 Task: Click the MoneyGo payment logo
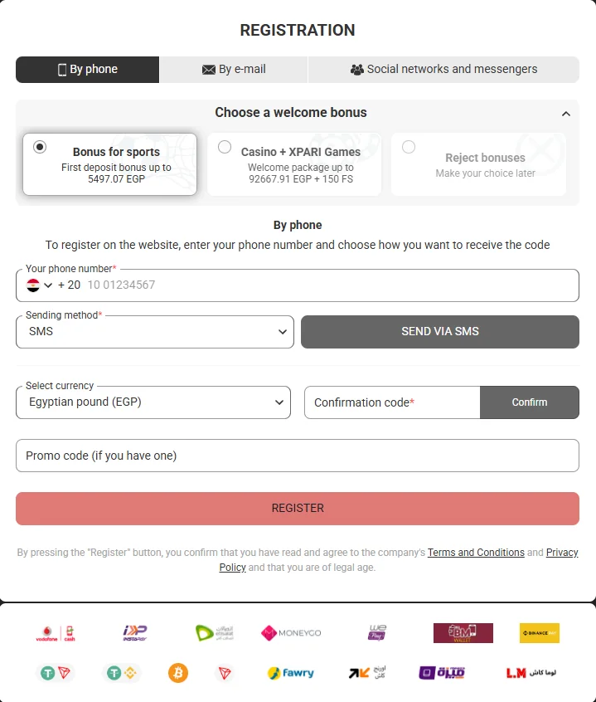point(291,632)
